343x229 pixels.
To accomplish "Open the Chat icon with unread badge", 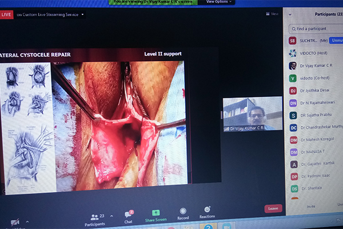I will pyautogui.click(x=129, y=214).
